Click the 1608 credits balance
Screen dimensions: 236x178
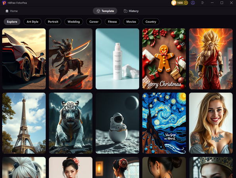coord(180,3)
